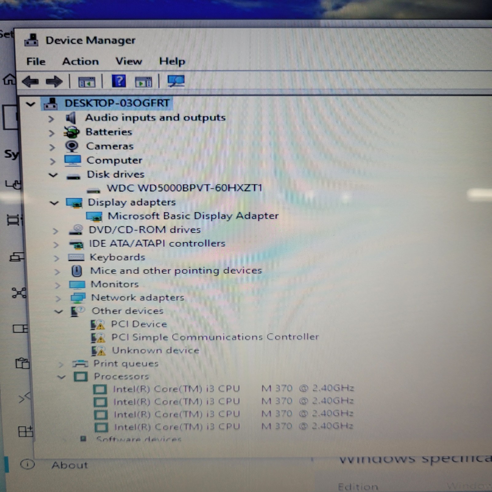This screenshot has width=492, height=492.
Task: Collapse the Display adapters chevron
Action: tap(54, 203)
